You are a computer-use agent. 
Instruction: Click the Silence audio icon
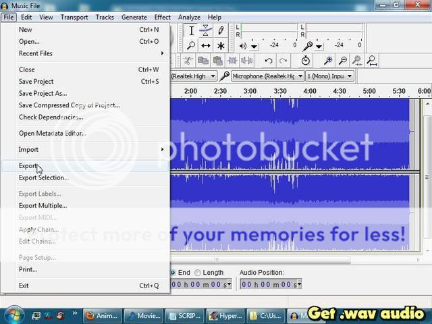tap(246, 61)
